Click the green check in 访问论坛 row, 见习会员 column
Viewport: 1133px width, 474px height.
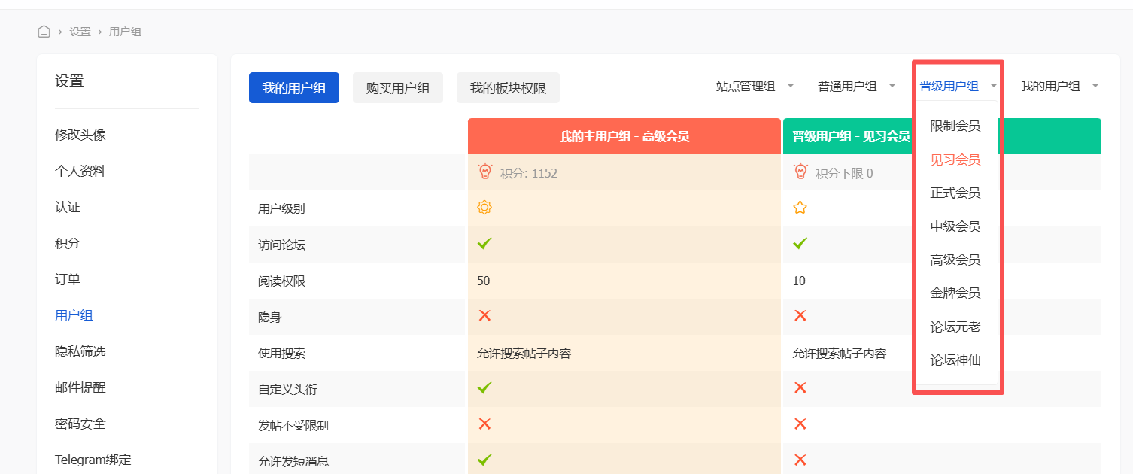[x=800, y=243]
